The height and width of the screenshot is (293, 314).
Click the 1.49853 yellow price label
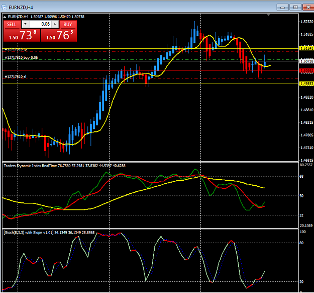(x=306, y=84)
